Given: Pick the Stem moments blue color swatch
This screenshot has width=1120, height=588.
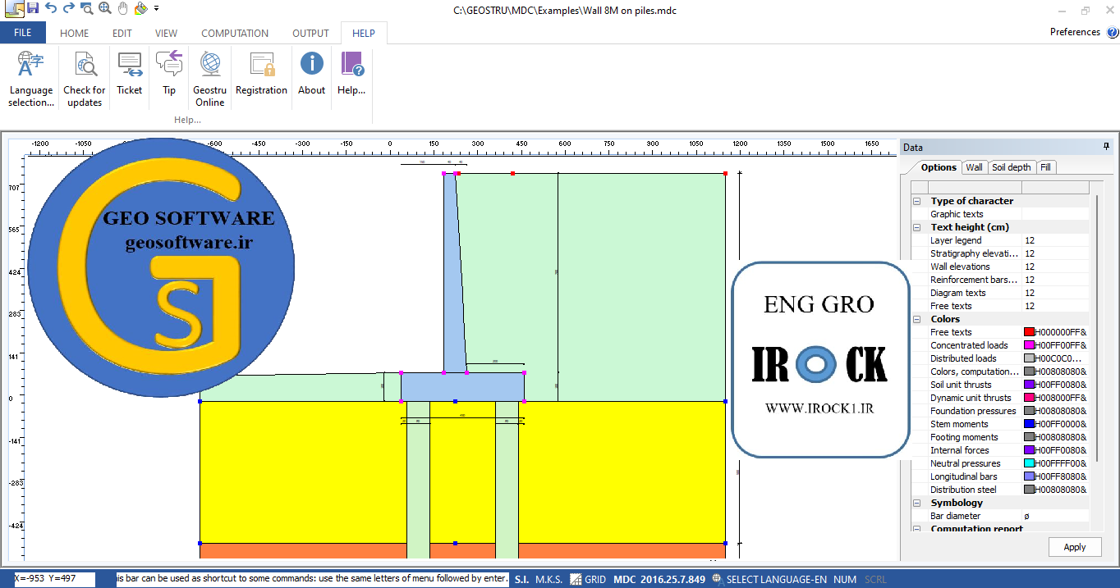Looking at the screenshot, I should click(x=1029, y=424).
